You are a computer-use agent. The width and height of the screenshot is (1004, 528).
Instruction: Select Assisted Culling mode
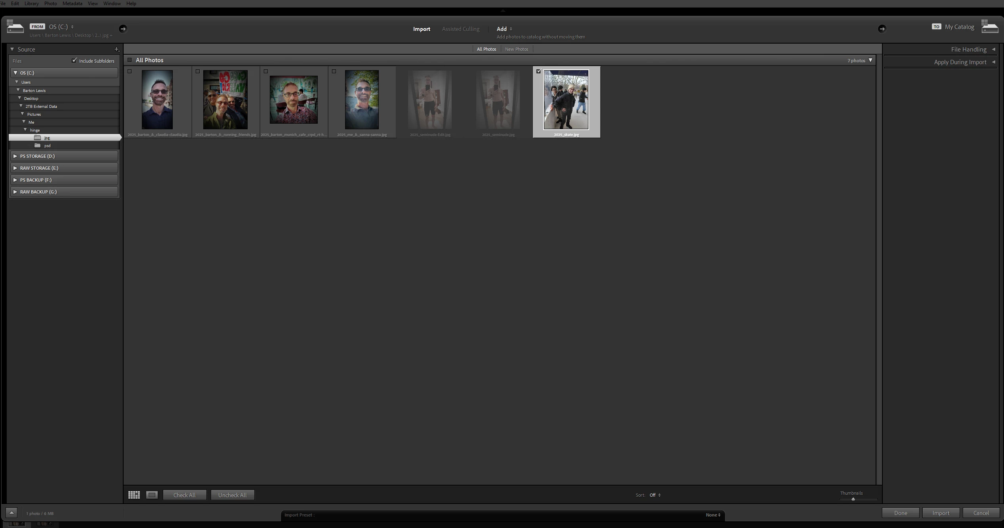(x=460, y=29)
